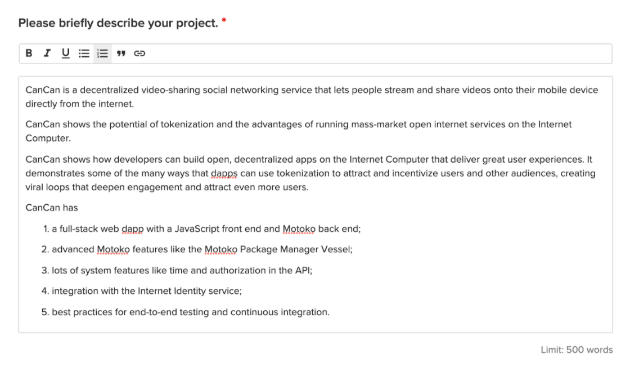
Task: Toggle Underline formatting in the toolbar
Action: click(x=66, y=53)
